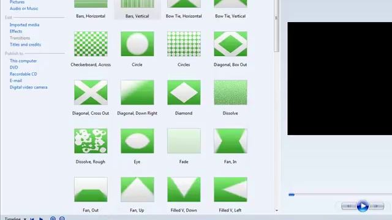This screenshot has width=392, height=220.
Task: Select the Bow Tie, Vertical transition
Action: [x=230, y=4]
